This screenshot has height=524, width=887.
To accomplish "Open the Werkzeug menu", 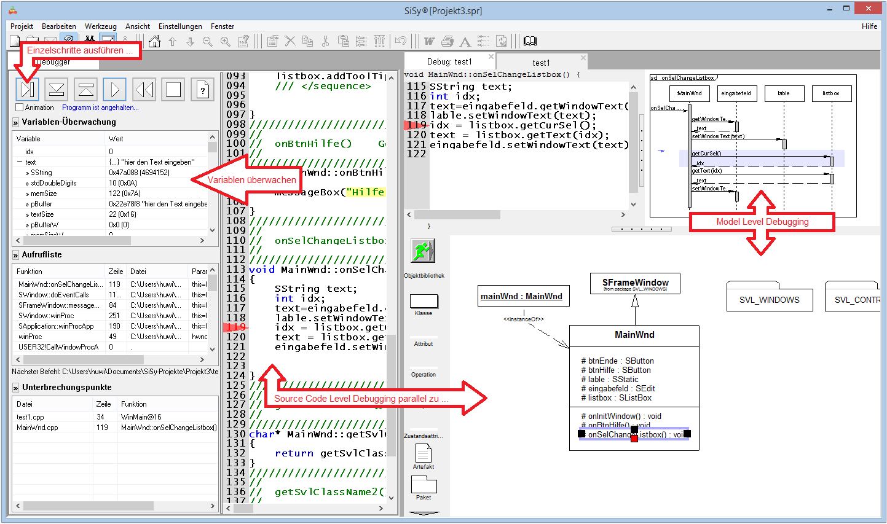I will (100, 26).
